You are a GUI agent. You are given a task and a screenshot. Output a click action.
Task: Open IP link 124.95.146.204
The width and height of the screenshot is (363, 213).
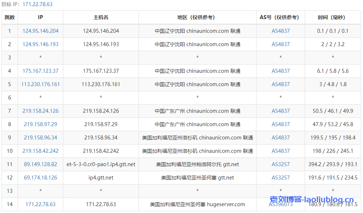40,31
